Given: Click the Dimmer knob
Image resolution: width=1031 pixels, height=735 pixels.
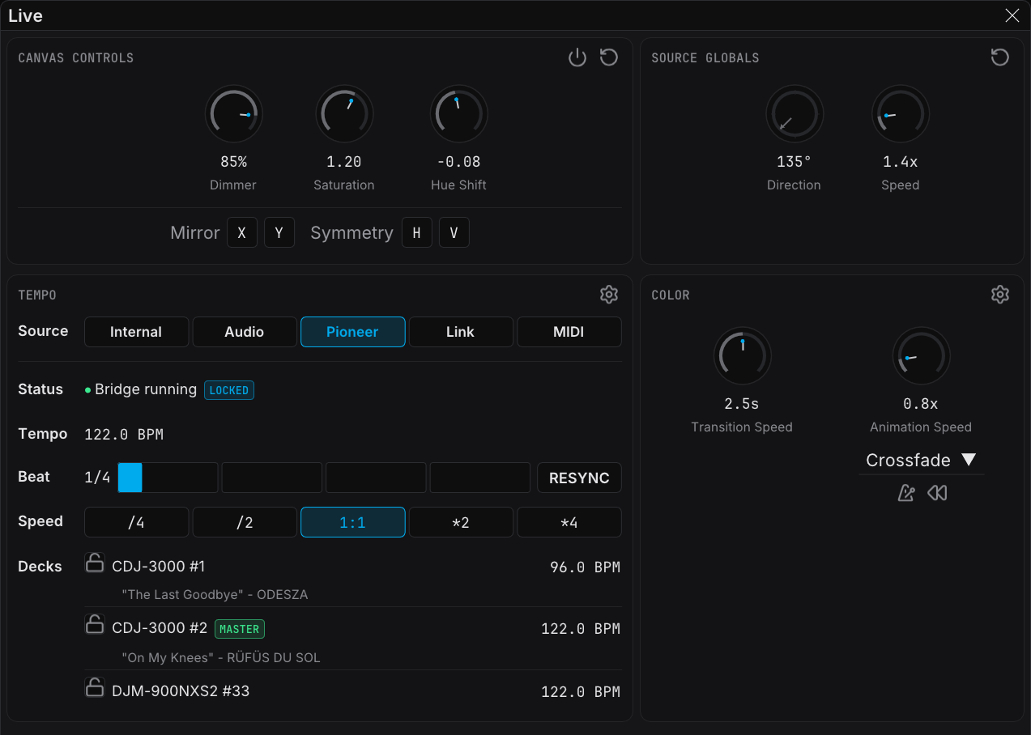Looking at the screenshot, I should 233,114.
